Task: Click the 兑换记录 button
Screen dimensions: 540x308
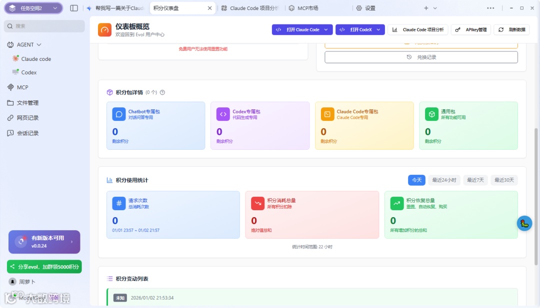Action: pos(421,57)
